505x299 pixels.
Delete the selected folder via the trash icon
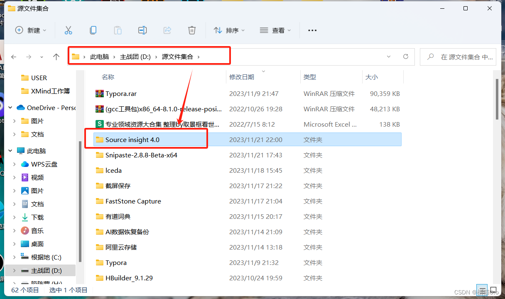point(191,30)
